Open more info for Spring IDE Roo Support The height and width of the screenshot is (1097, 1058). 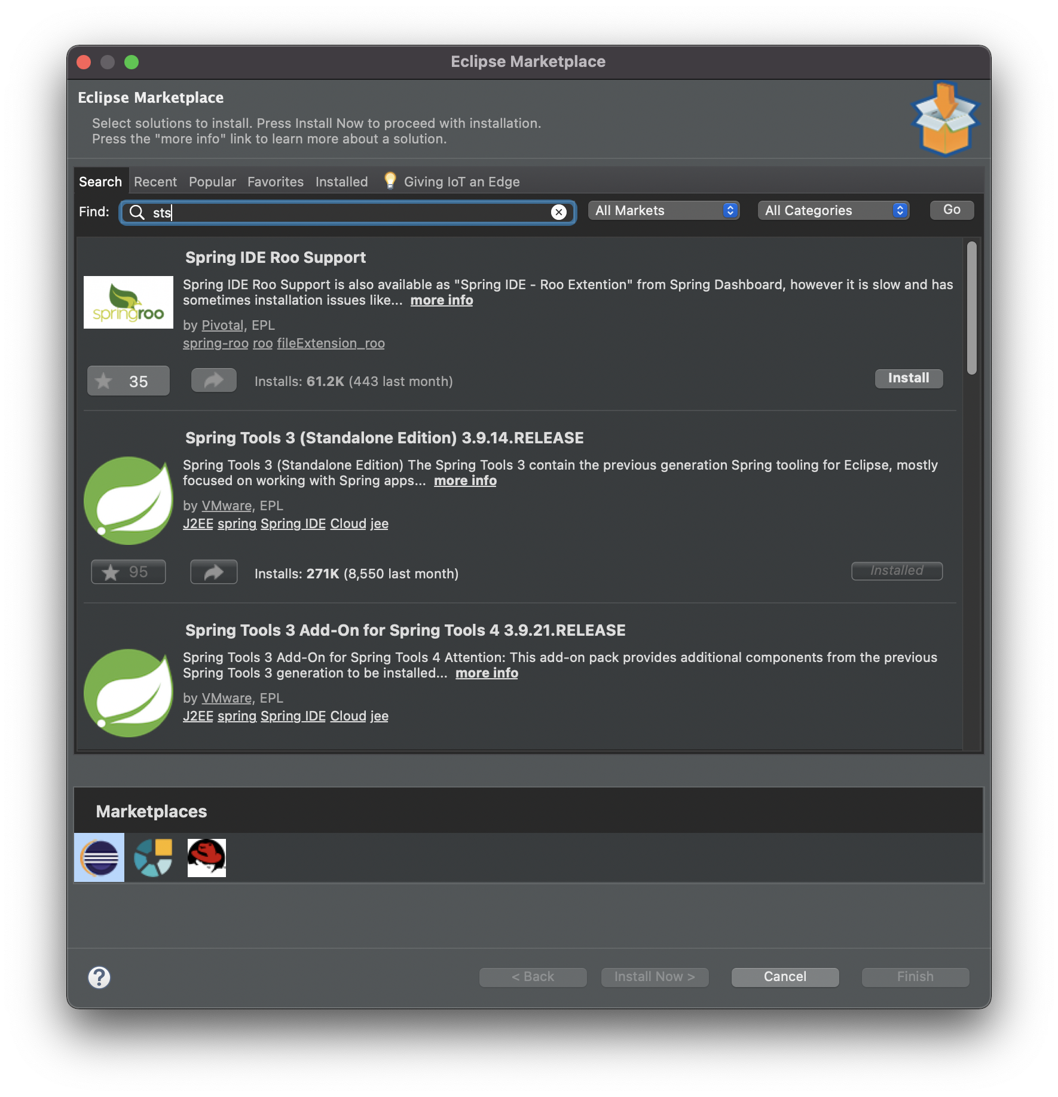442,300
